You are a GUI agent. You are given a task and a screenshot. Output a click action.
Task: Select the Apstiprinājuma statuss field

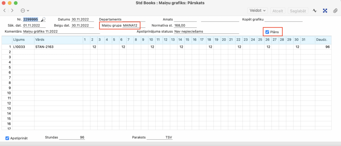point(204,31)
